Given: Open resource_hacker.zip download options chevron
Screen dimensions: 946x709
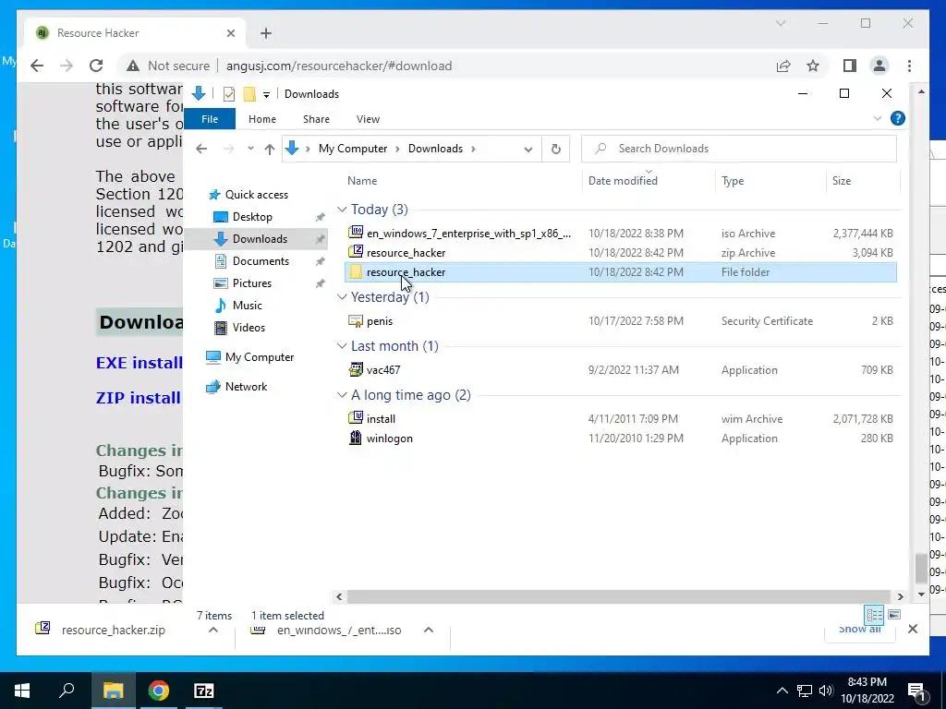Looking at the screenshot, I should tap(213, 630).
